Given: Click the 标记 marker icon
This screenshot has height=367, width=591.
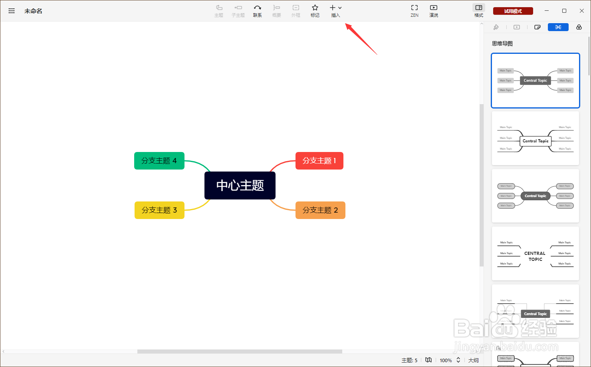Looking at the screenshot, I should (315, 11).
